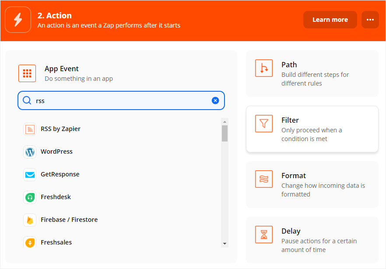
Task: Choose WordPress in the app list
Action: click(56, 152)
